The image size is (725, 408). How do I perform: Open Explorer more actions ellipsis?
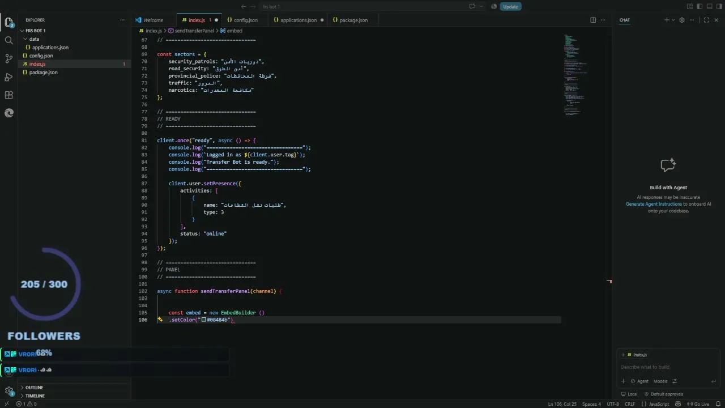[122, 20]
